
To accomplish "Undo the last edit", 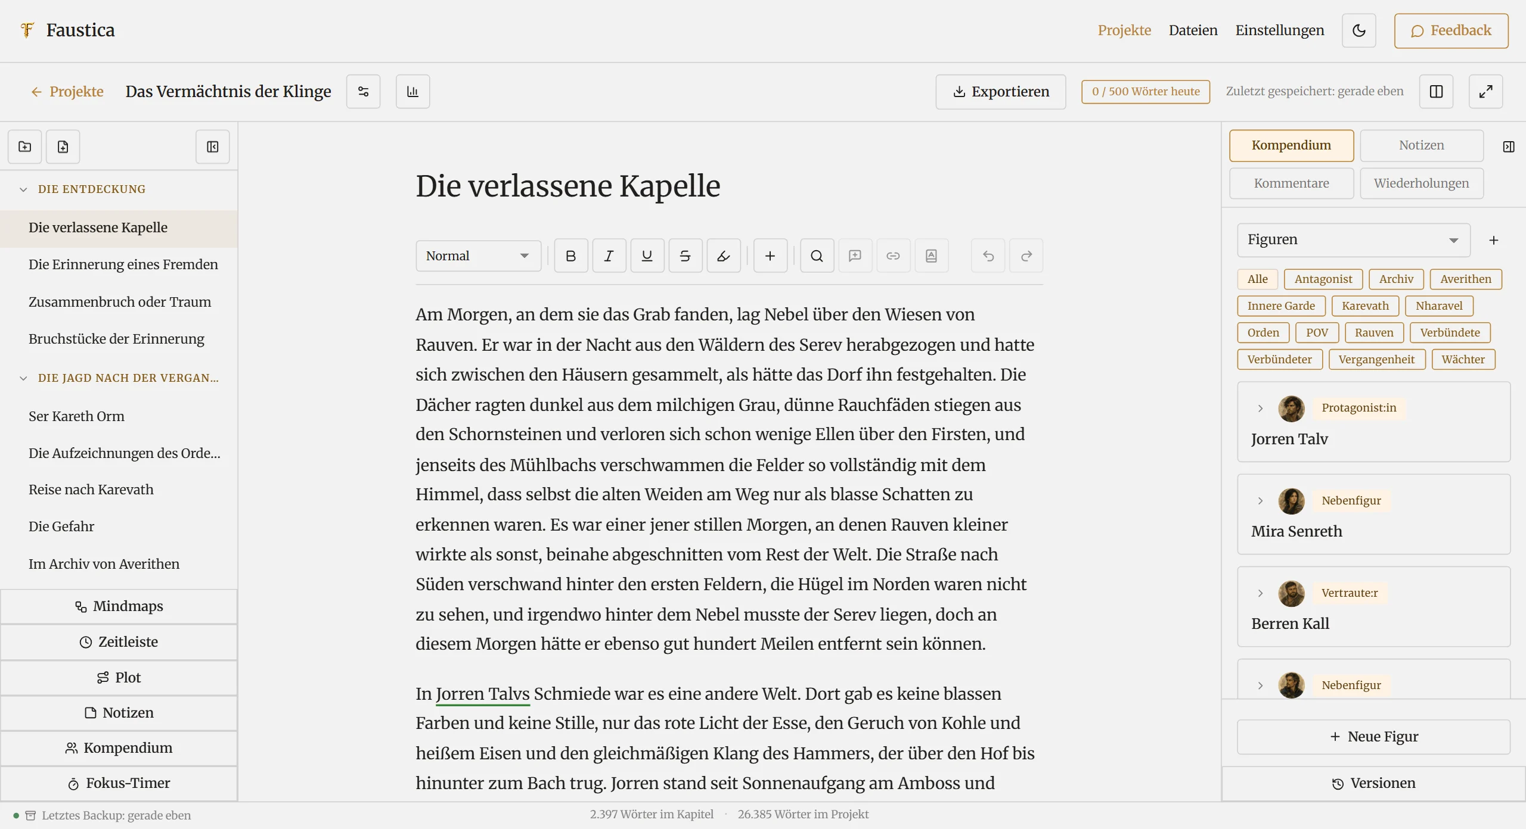I will coord(988,255).
